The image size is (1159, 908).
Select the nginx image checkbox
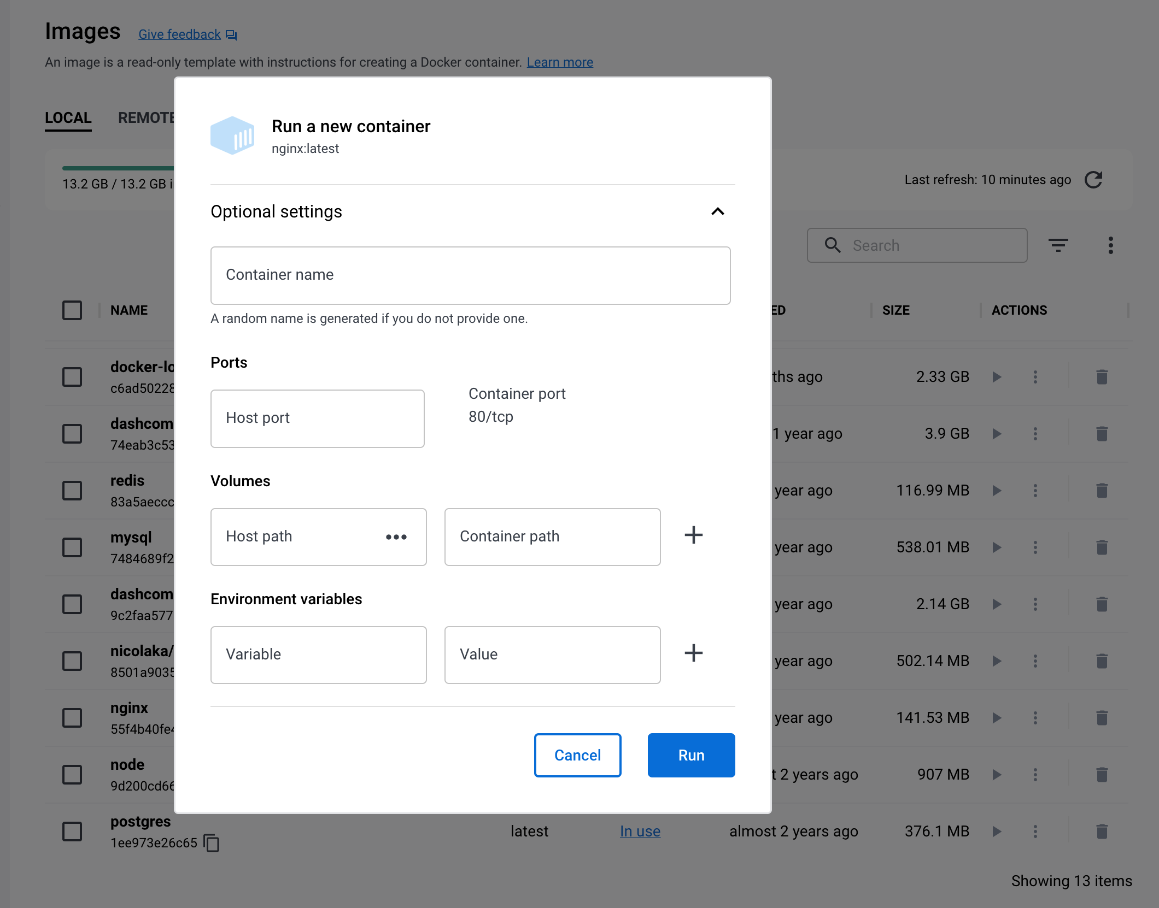coord(72,718)
